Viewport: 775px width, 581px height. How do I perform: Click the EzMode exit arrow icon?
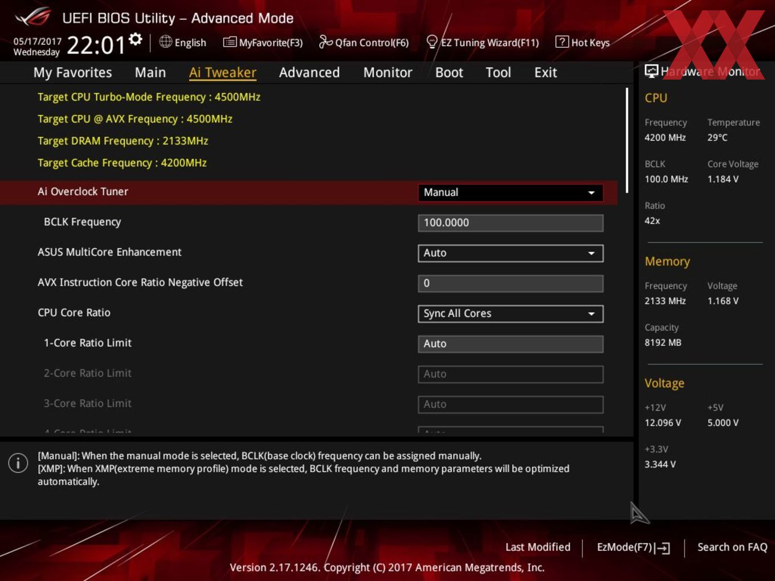tap(662, 548)
